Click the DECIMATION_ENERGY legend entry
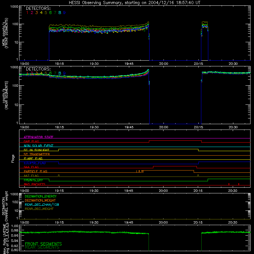This screenshot has width=254, height=254. click(x=41, y=196)
